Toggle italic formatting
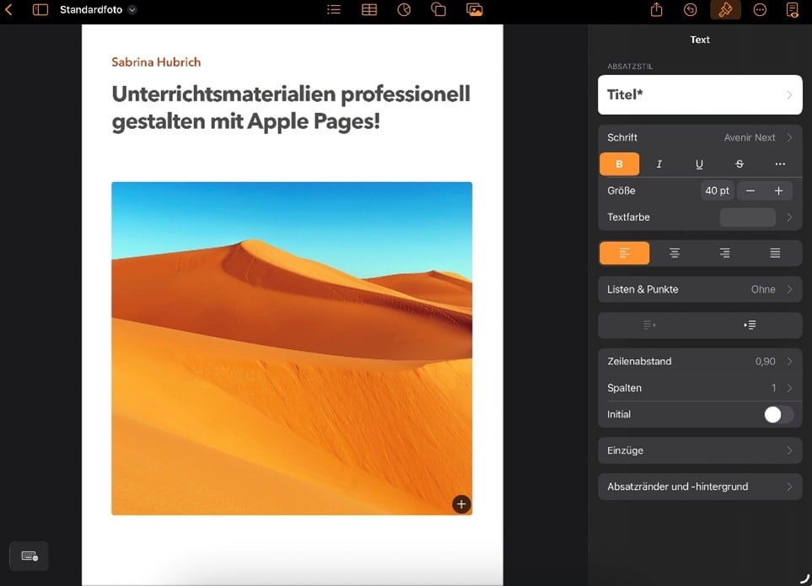The width and height of the screenshot is (812, 586). click(659, 164)
